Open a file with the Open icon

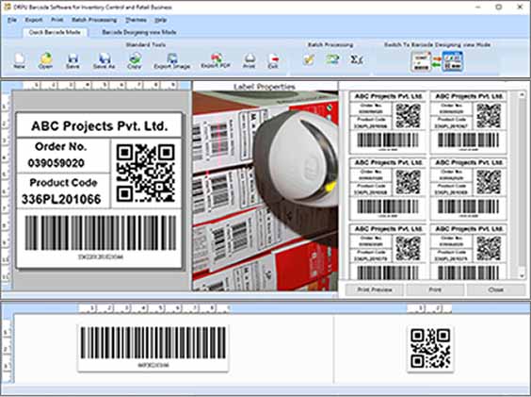[x=45, y=60]
